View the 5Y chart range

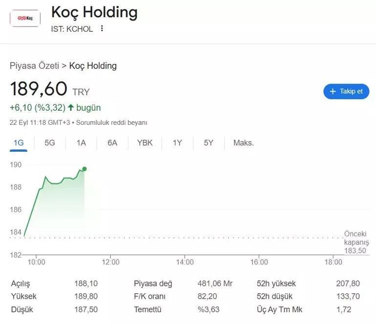click(209, 143)
